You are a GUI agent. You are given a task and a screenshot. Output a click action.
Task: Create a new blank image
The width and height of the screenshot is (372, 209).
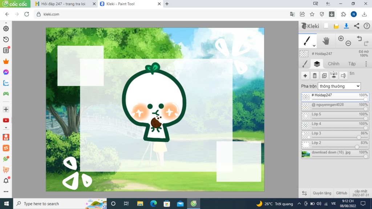(326, 26)
